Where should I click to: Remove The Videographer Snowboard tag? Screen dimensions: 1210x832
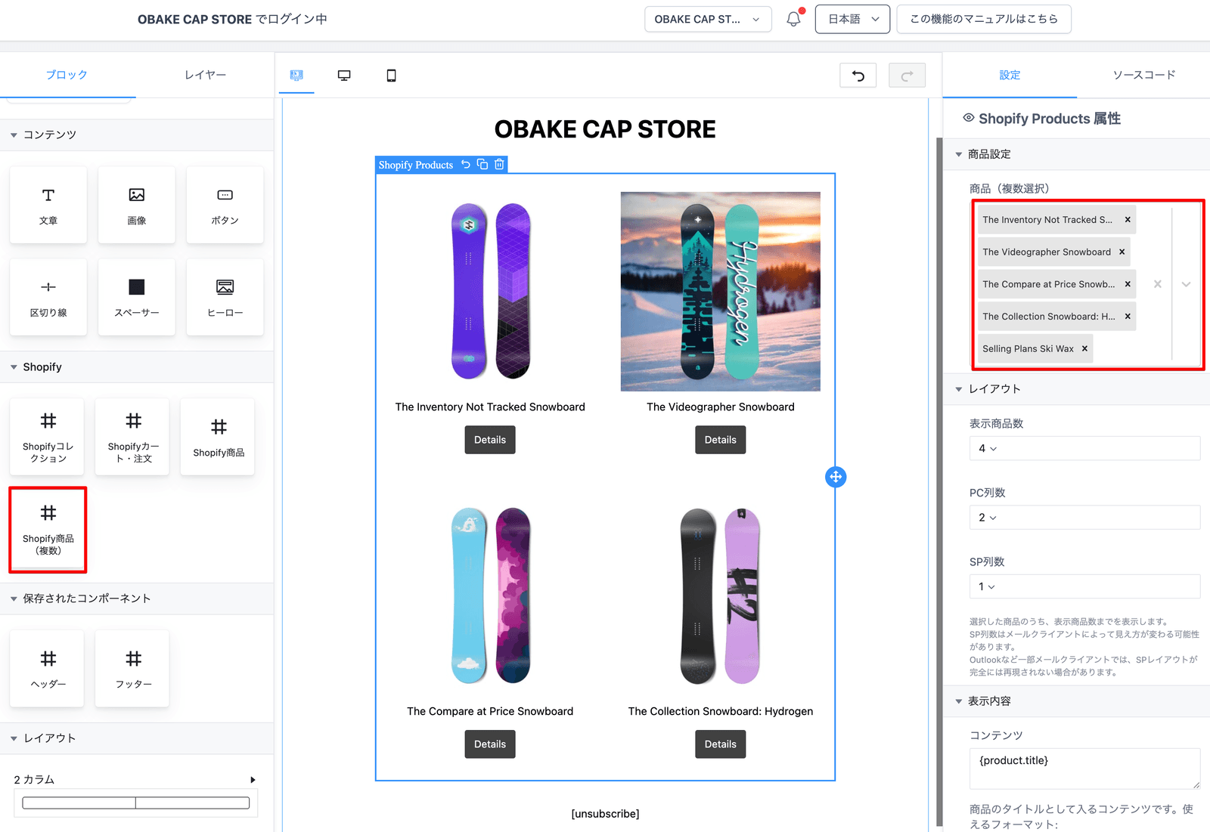coord(1122,252)
